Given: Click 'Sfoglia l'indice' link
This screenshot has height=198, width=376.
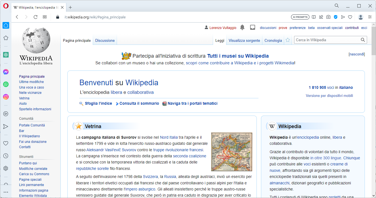Looking at the screenshot, I should tap(98, 103).
